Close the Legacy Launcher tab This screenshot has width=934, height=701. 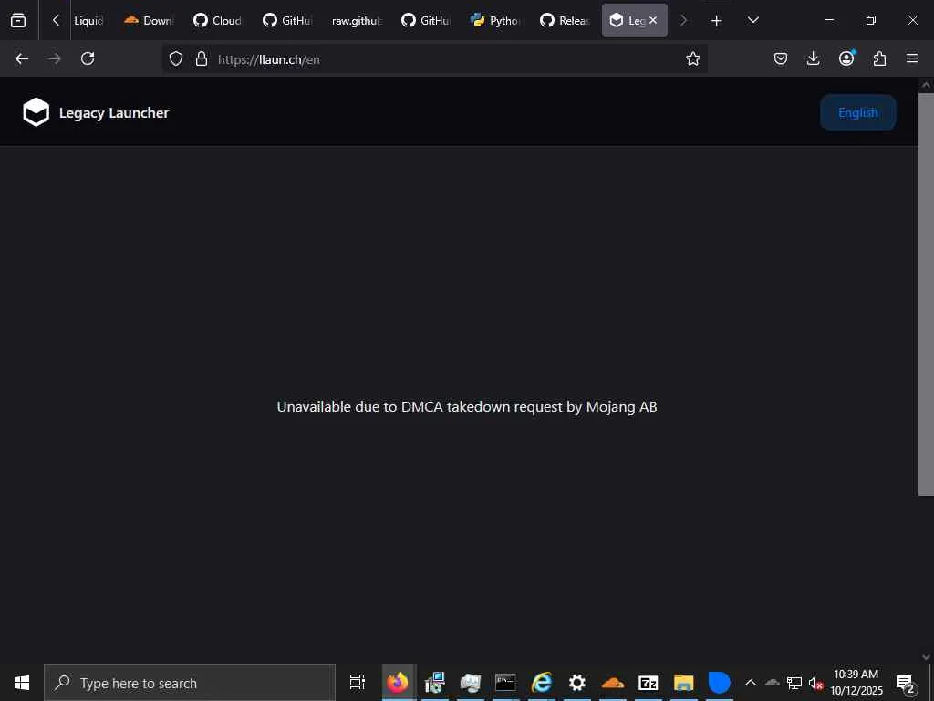click(653, 20)
